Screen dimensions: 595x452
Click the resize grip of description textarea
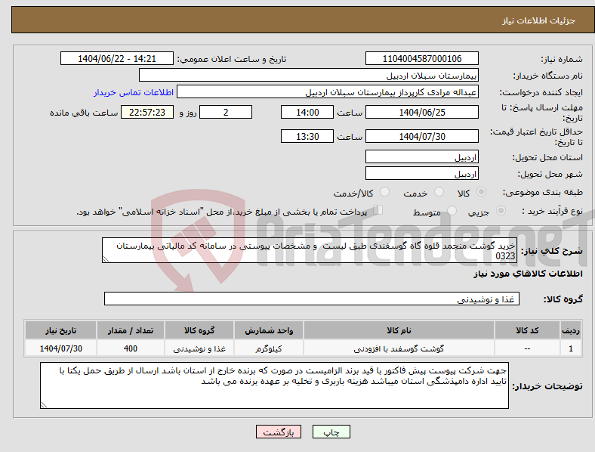point(106,259)
